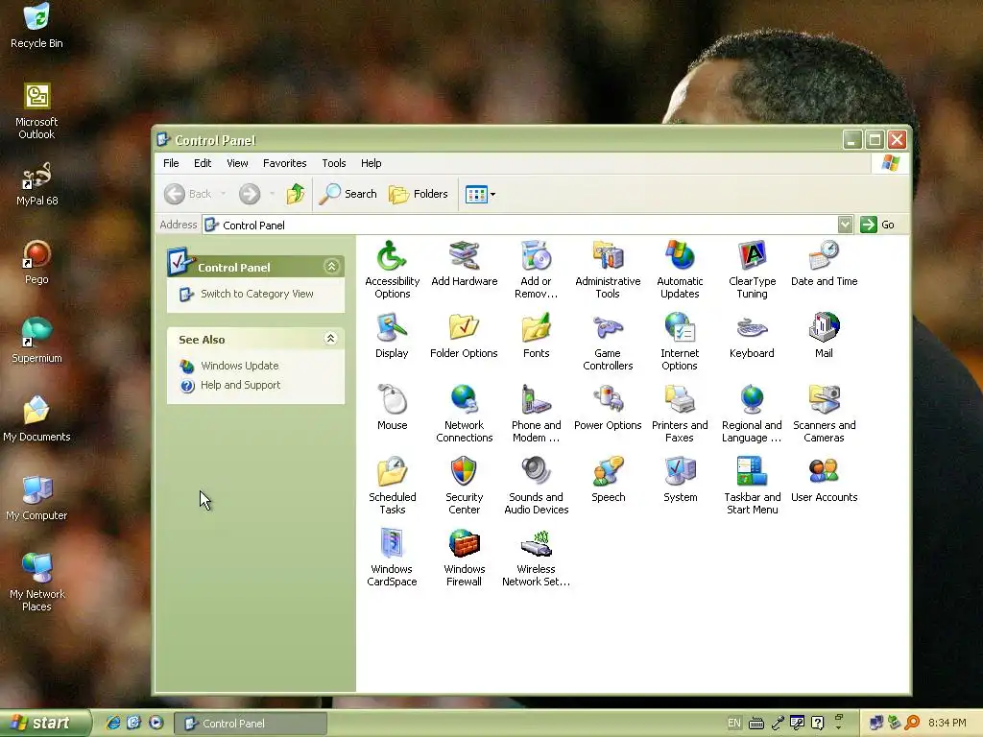Open Scheduled Tasks icon
Screen dimensions: 983x737
(x=392, y=486)
